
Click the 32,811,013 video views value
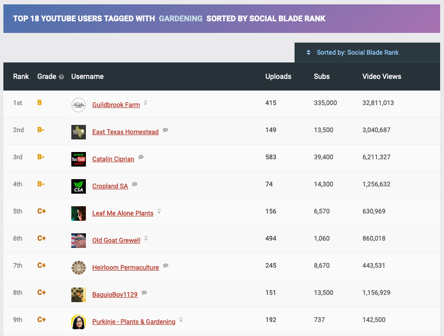coord(378,103)
